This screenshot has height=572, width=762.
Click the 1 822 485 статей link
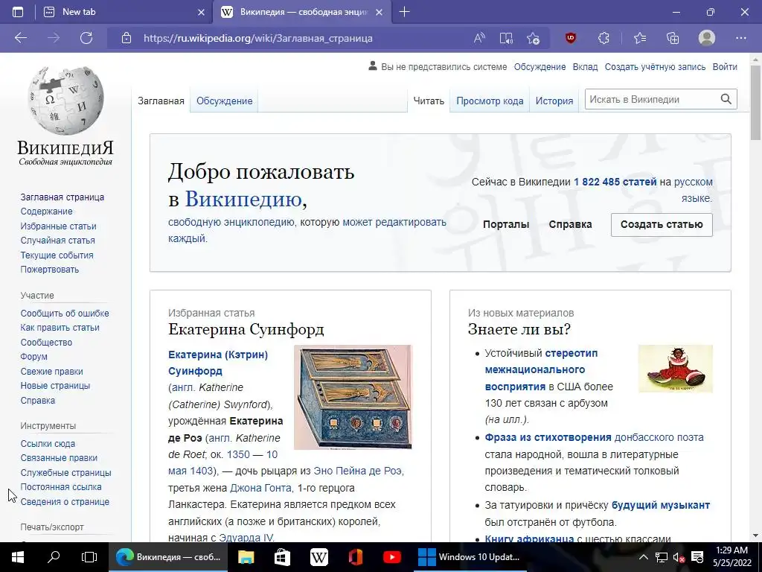point(615,182)
